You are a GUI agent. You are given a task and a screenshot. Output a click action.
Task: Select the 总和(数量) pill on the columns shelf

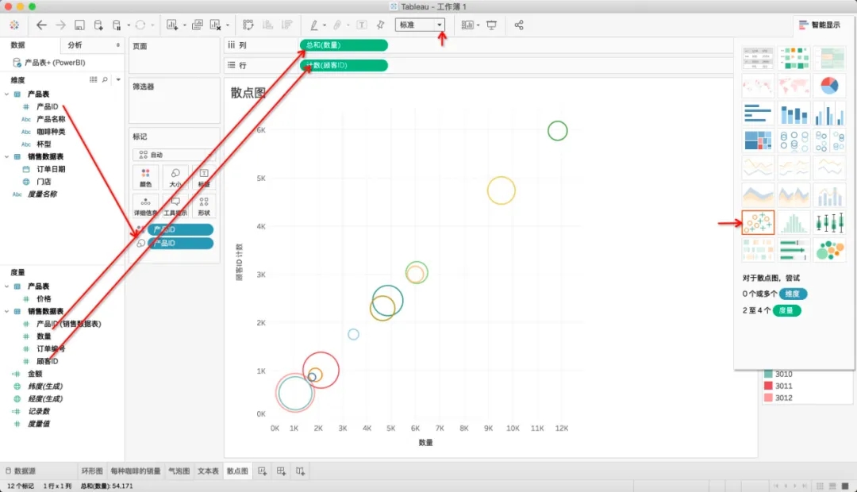(344, 45)
